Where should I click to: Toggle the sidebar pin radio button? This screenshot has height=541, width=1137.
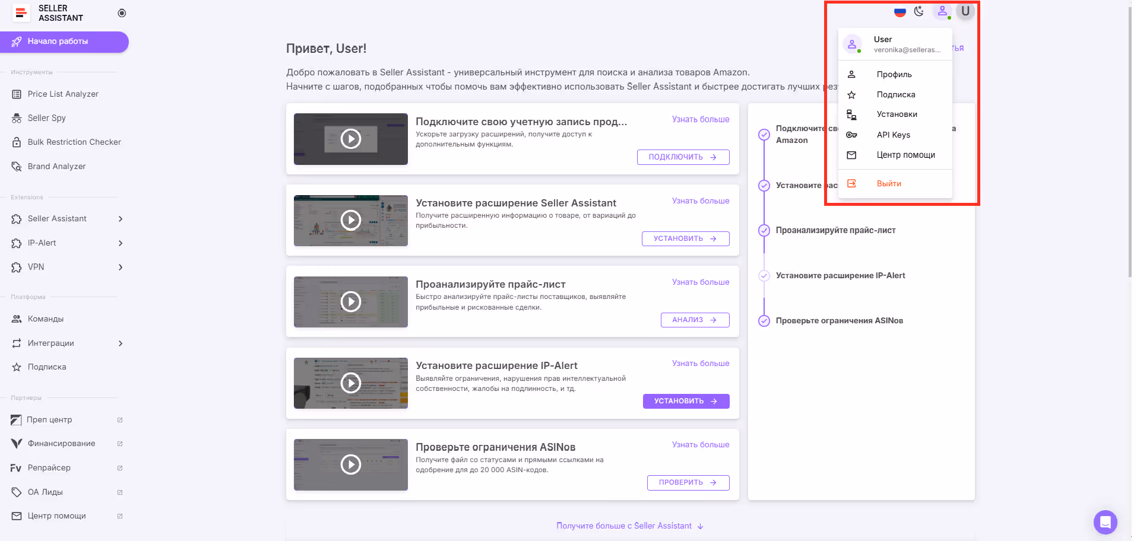(122, 13)
